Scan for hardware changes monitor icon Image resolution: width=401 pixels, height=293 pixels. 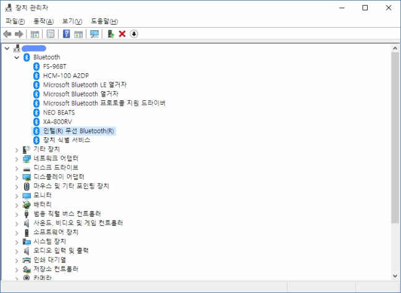(94, 34)
